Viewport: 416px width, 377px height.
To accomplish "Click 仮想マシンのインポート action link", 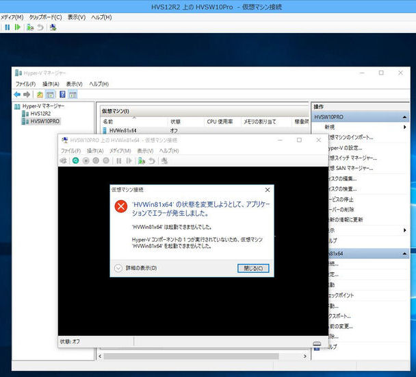I will (x=351, y=138).
